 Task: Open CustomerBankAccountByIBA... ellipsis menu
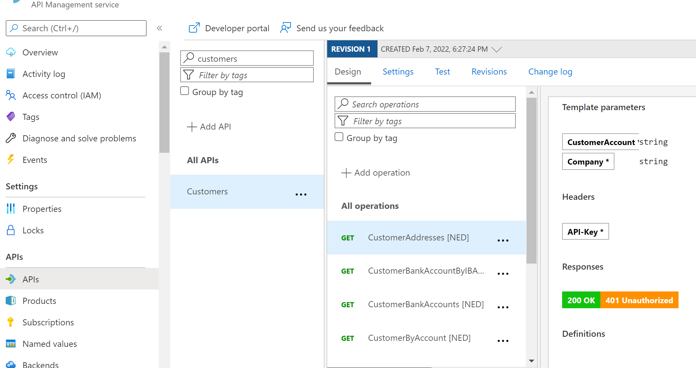pyautogui.click(x=503, y=274)
